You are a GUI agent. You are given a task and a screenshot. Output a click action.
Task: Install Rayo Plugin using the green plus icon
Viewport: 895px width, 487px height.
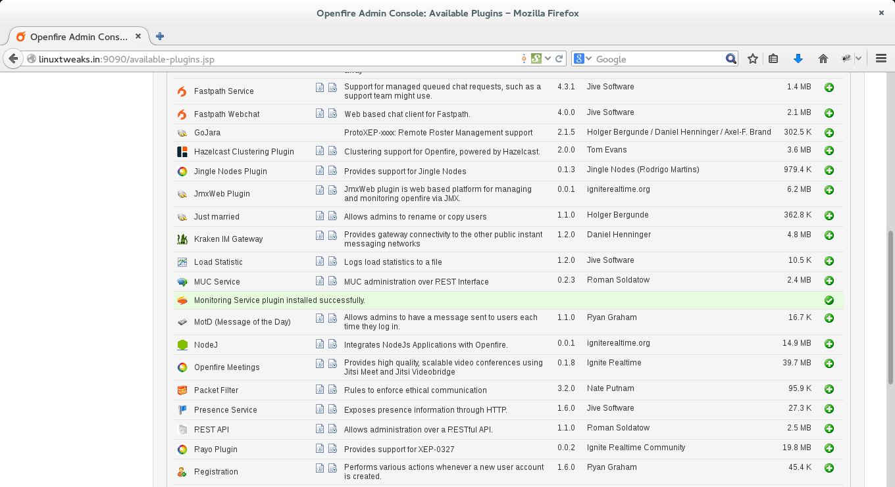(x=829, y=448)
